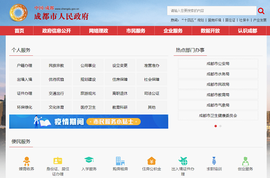Select 司法公证 service category
The height and width of the screenshot is (178, 270).
point(152,94)
